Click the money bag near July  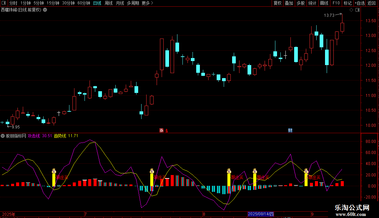point(54,171)
